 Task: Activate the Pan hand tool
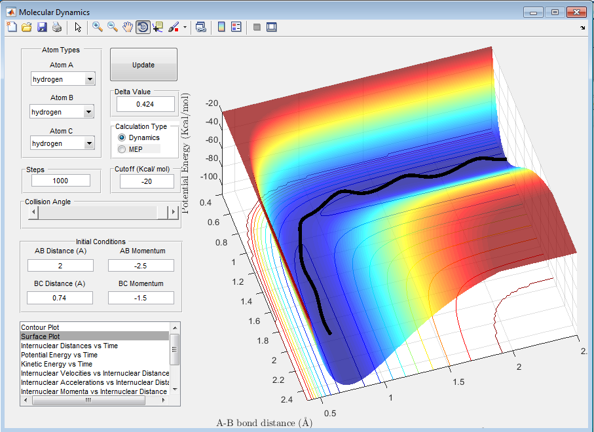[128, 27]
